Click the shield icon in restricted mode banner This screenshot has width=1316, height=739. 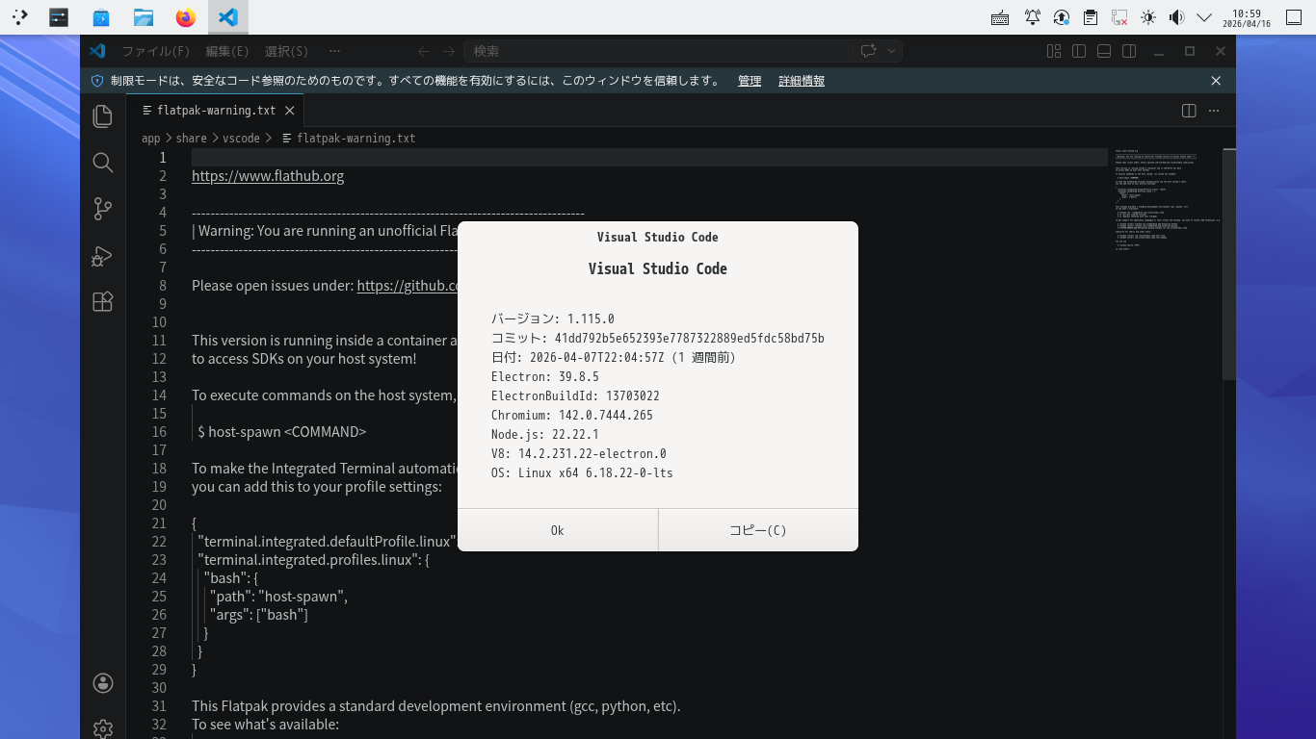(97, 81)
